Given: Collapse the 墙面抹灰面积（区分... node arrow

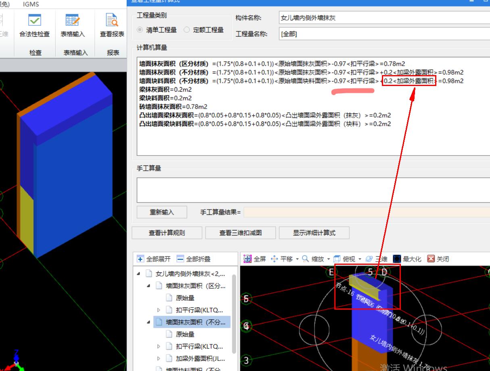Looking at the screenshot, I should point(149,286).
